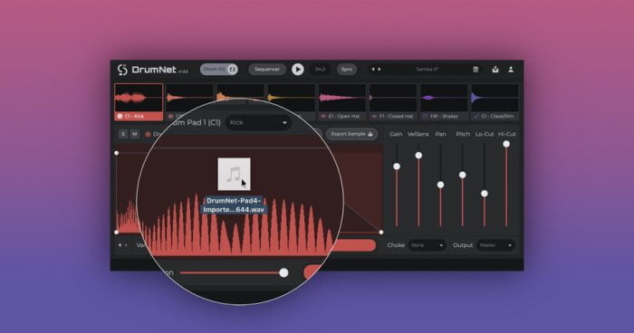Click the Hi-Cut label
This screenshot has width=634, height=333.
[x=506, y=134]
